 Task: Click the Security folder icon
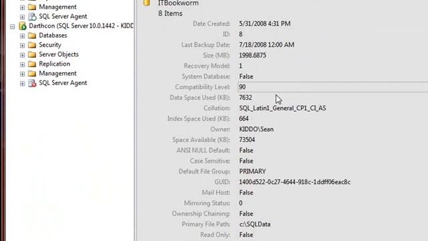(x=32, y=45)
